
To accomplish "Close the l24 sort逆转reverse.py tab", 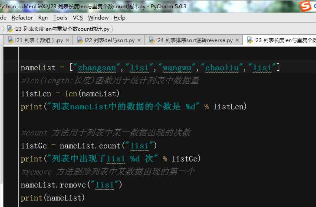I will pyautogui.click(x=237, y=40).
